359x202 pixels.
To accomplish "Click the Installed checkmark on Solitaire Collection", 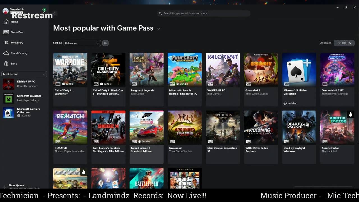I will click(x=285, y=103).
